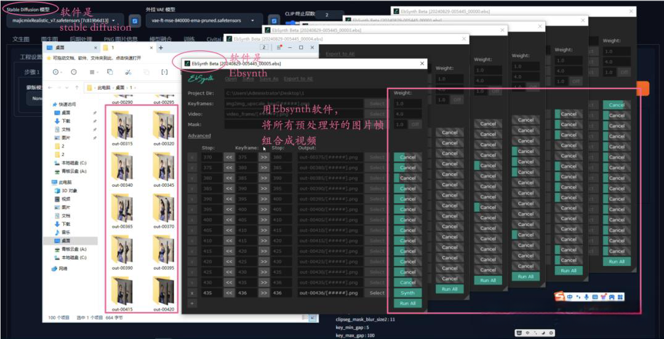This screenshot has width=664, height=339.
Task: Click Run All in EbSynth 00005 window
Action: 407,303
